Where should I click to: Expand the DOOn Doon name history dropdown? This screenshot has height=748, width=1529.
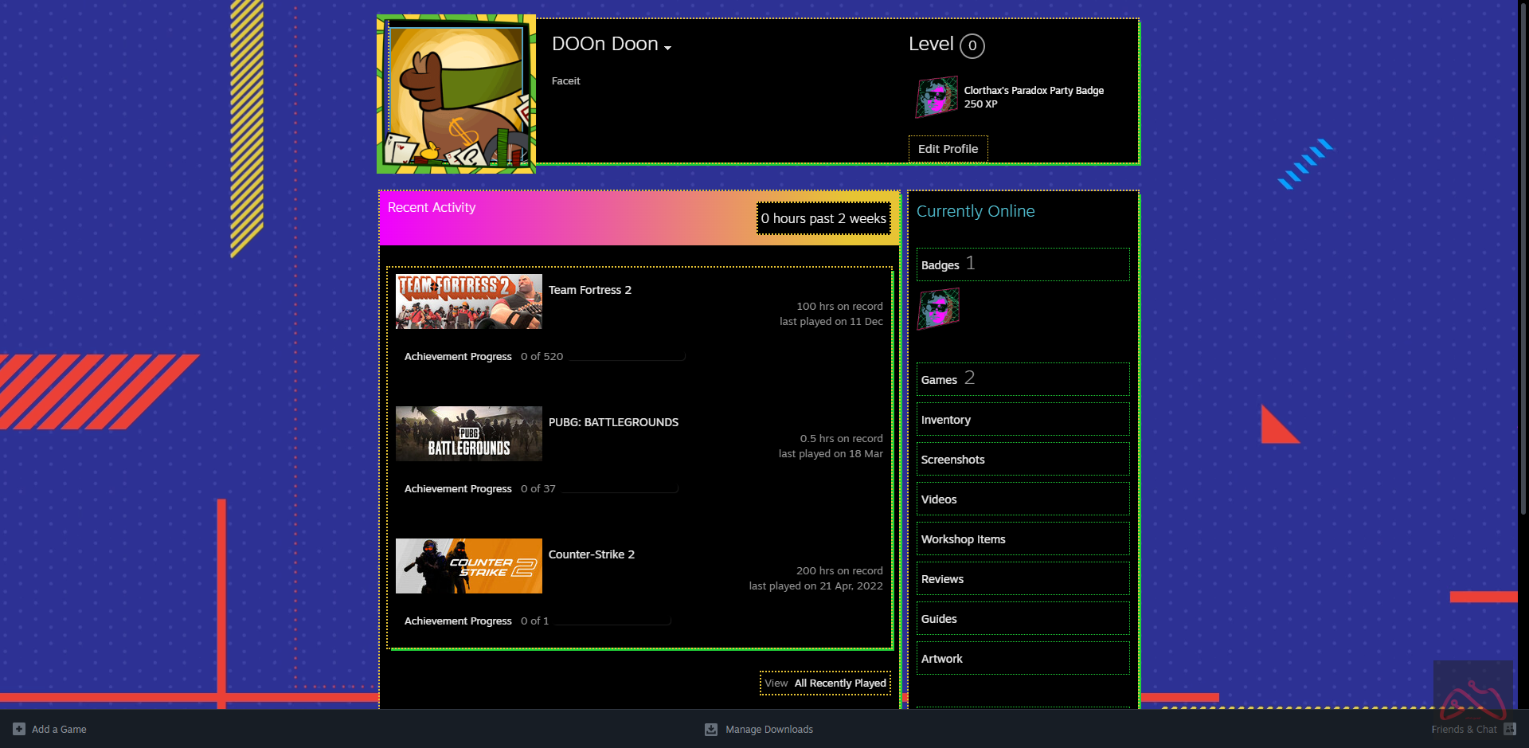[667, 48]
